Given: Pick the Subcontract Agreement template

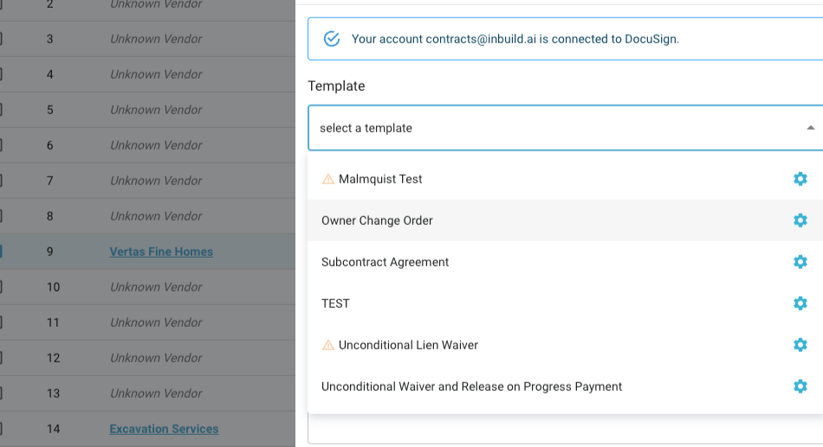Looking at the screenshot, I should click(x=385, y=262).
